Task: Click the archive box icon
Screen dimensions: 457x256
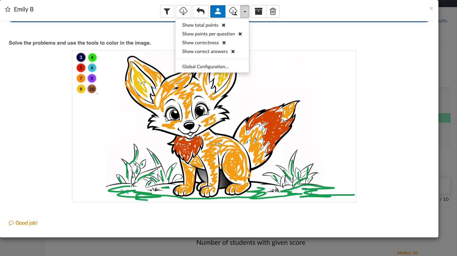Action: [x=258, y=11]
